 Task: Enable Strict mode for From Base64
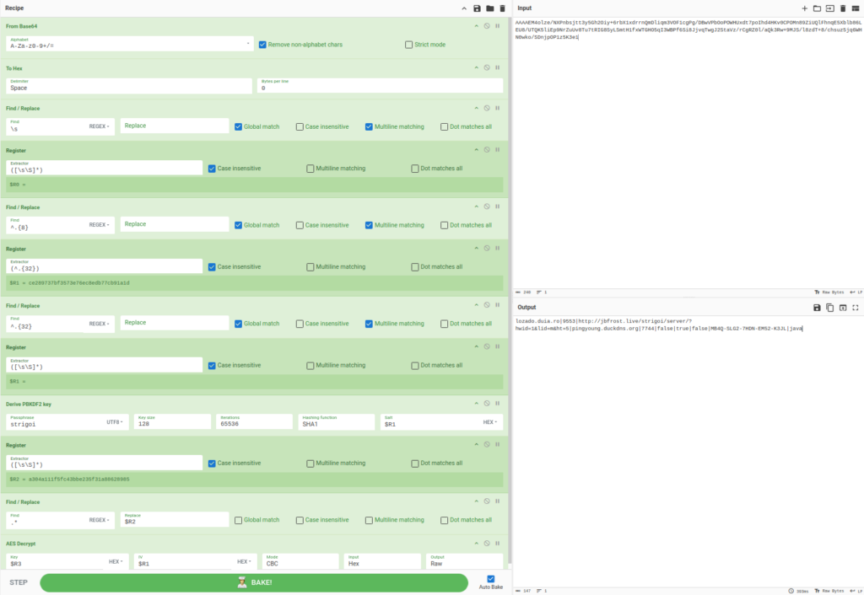pos(409,45)
